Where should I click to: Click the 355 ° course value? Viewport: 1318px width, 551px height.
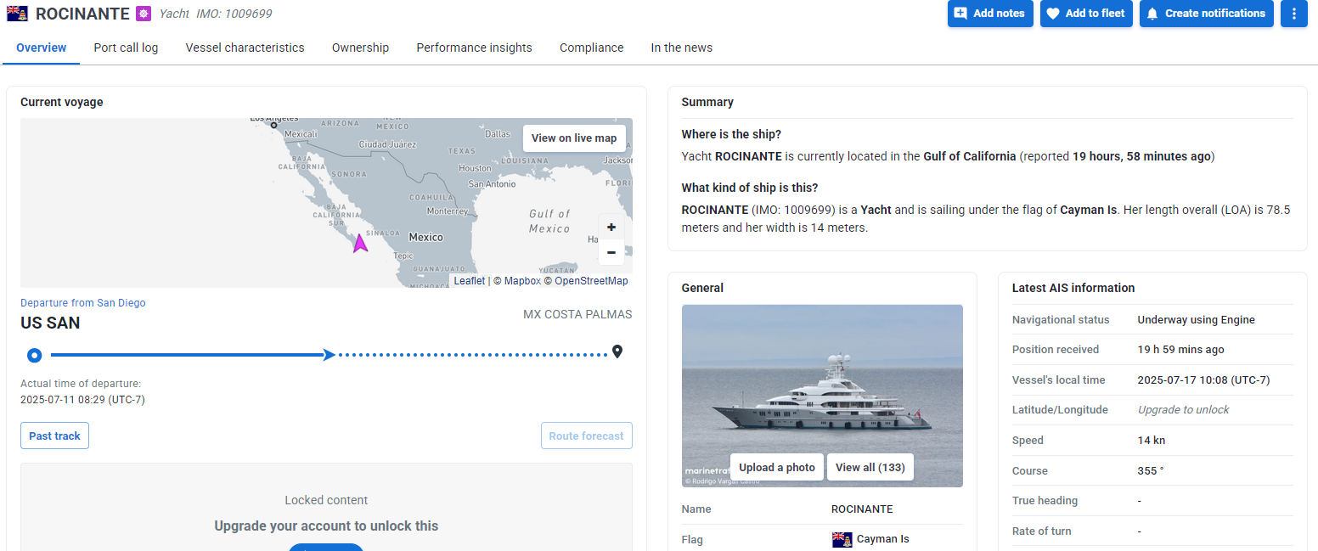point(1151,471)
